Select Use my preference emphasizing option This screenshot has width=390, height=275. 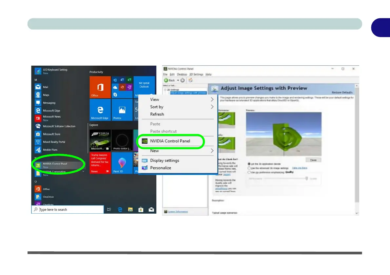pos(249,172)
